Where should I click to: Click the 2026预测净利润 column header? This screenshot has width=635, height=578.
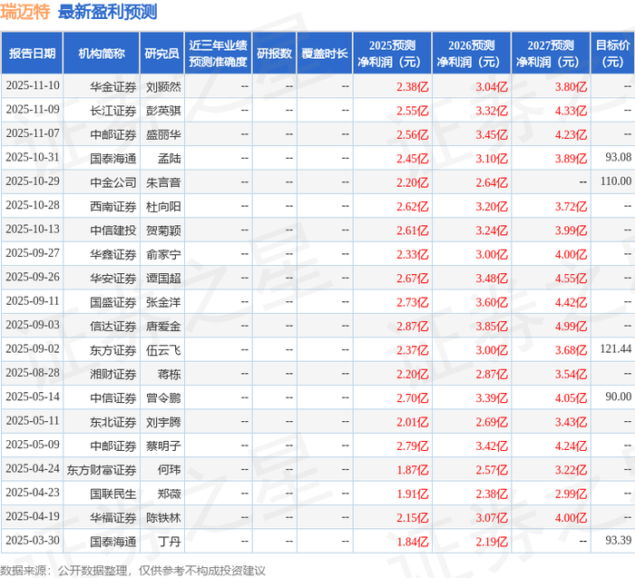[472, 54]
